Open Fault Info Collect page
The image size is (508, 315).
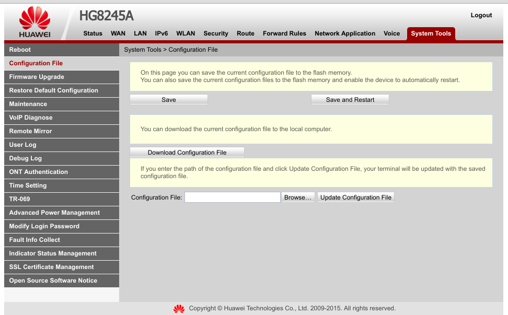(62, 240)
